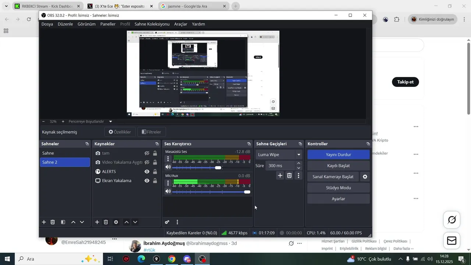Open source properties gear in Kaynaklar panel
The image size is (471, 265).
click(x=116, y=222)
